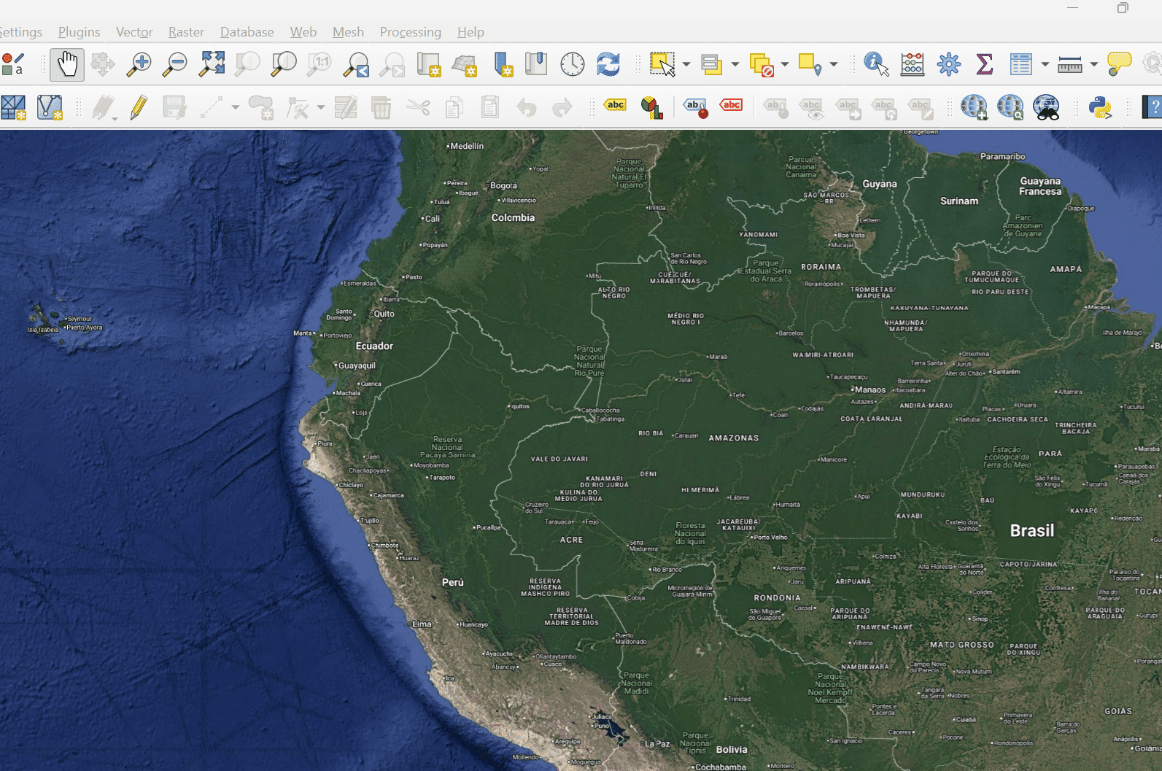Click the blue question mark Help icon
The width and height of the screenshot is (1162, 771).
tap(1153, 108)
